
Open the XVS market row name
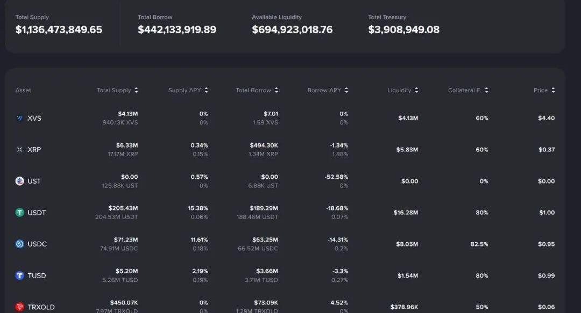[34, 118]
